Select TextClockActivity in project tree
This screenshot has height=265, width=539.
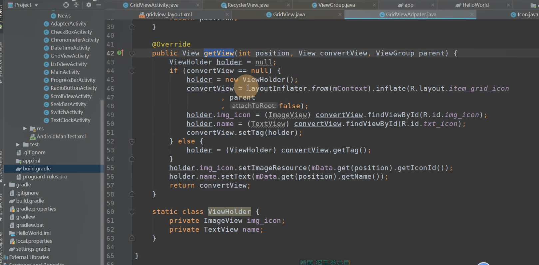tap(67, 120)
